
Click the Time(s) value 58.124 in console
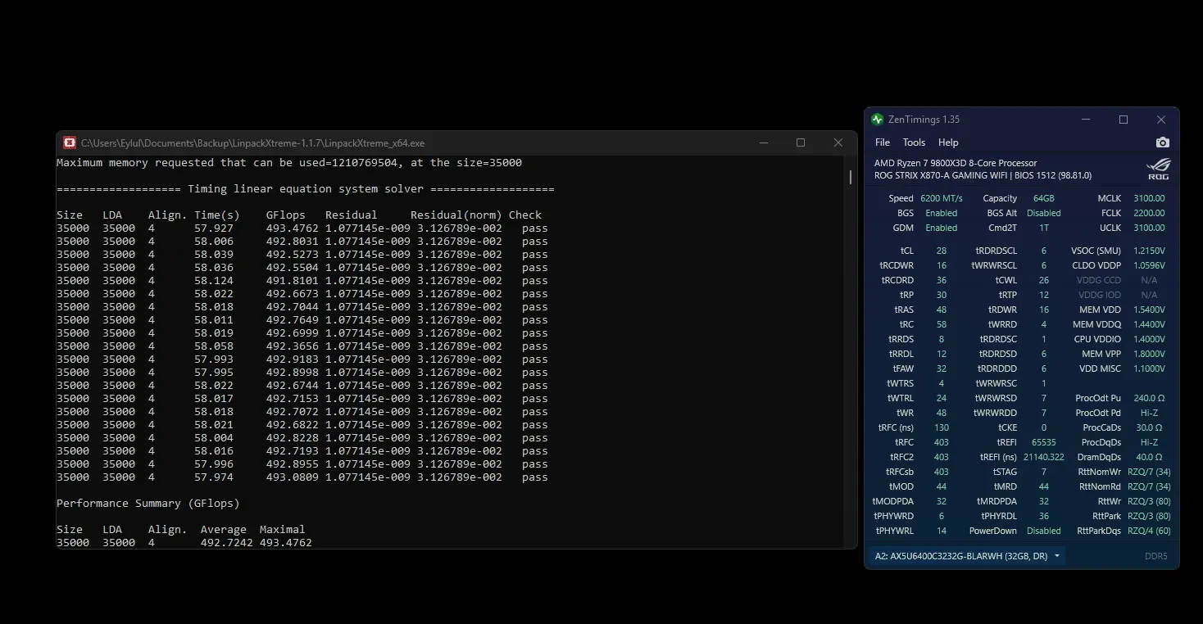[214, 281]
